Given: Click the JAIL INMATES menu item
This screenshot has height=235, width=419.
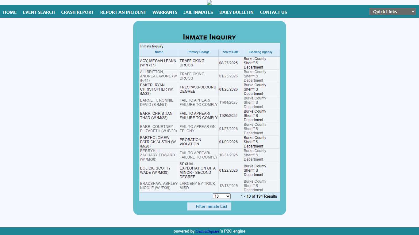Looking at the screenshot, I should (198, 12).
